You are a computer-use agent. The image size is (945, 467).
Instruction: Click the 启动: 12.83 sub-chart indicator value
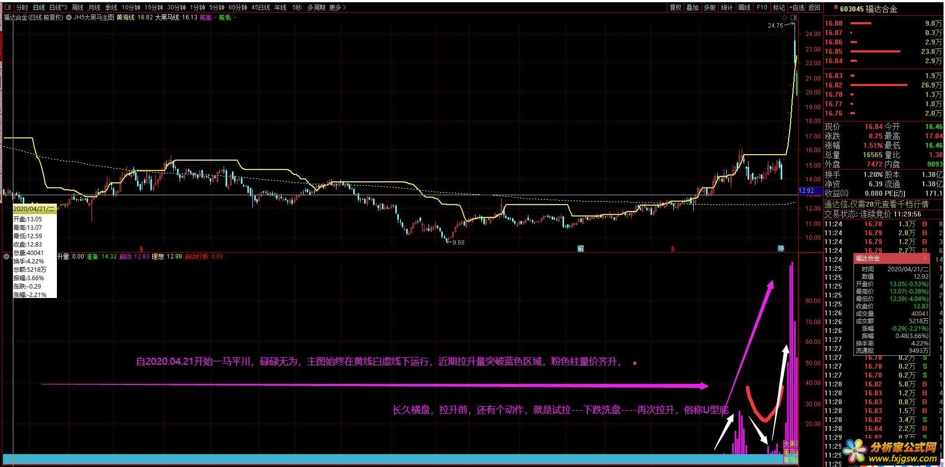point(134,256)
